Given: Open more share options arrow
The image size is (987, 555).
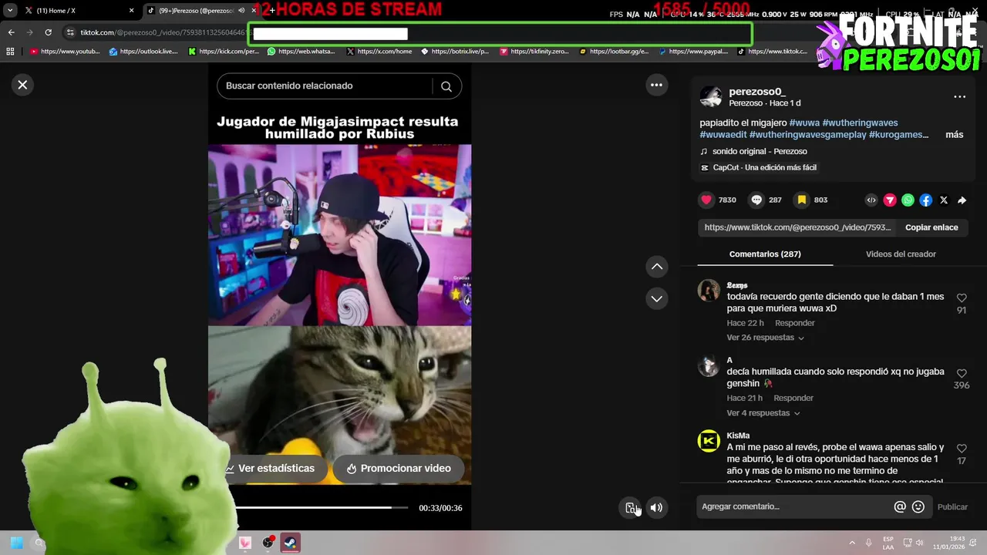Looking at the screenshot, I should coord(962,200).
